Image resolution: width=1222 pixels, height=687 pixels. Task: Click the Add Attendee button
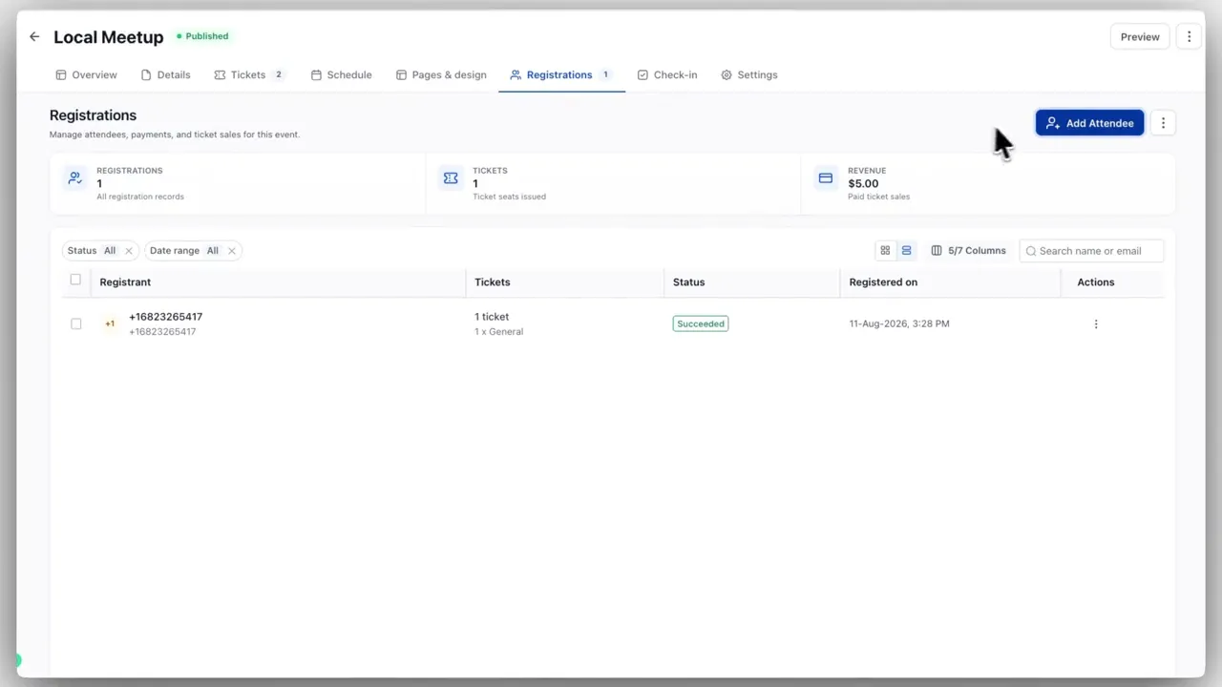1089,123
